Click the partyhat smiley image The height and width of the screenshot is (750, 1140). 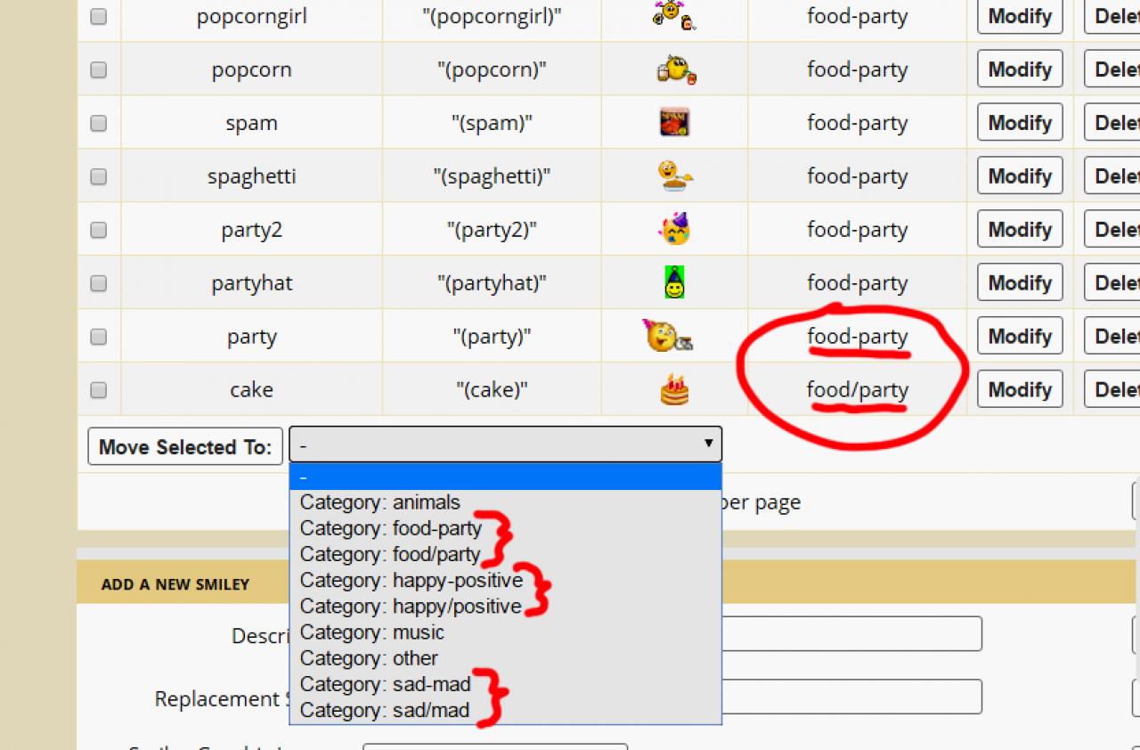[x=675, y=282]
